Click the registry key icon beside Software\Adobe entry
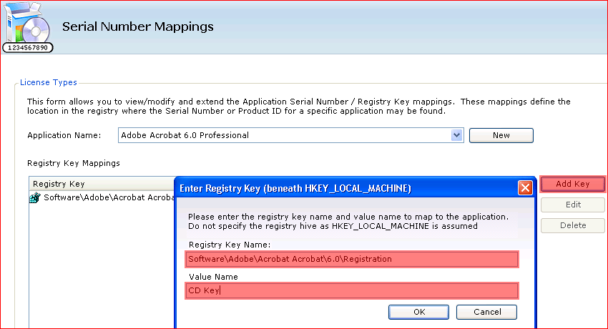The width and height of the screenshot is (608, 329). (x=35, y=197)
